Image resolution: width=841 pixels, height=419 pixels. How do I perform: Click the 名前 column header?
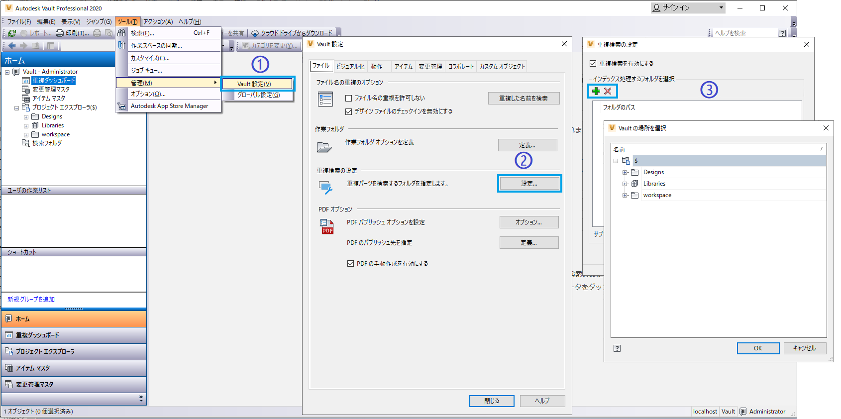click(719, 149)
